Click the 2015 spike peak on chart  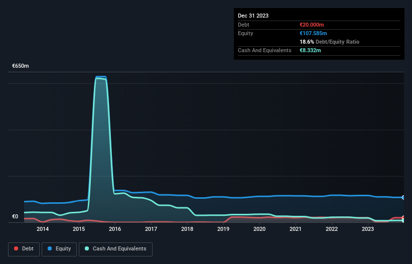pos(101,77)
